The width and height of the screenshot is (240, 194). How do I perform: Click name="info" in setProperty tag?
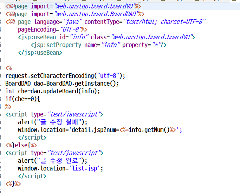pyautogui.click(x=102, y=45)
